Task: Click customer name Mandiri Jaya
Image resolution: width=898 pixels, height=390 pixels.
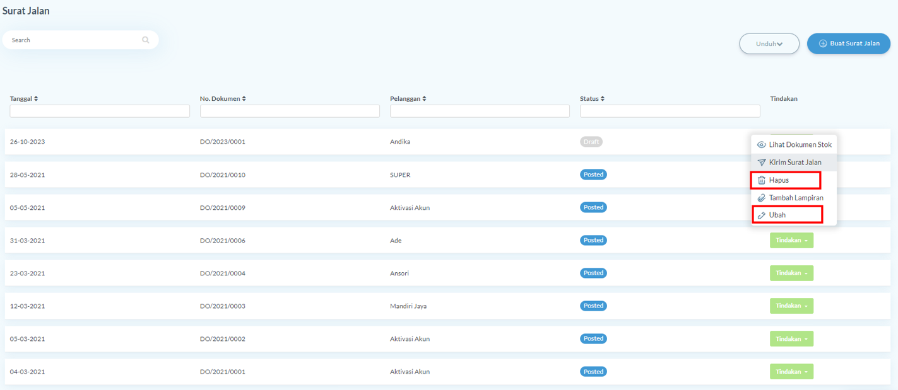Action: pyautogui.click(x=408, y=306)
